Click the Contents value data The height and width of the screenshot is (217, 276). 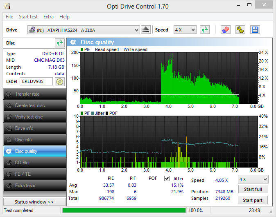tap(59, 74)
